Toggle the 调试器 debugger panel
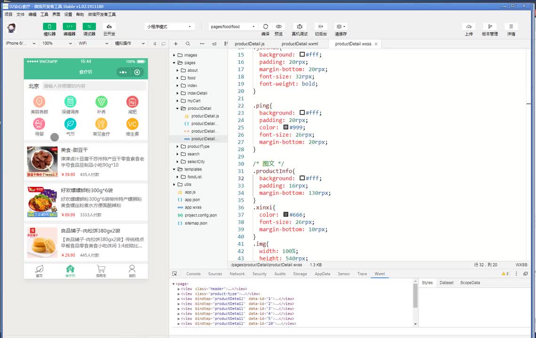The height and width of the screenshot is (338, 536). pos(89,27)
